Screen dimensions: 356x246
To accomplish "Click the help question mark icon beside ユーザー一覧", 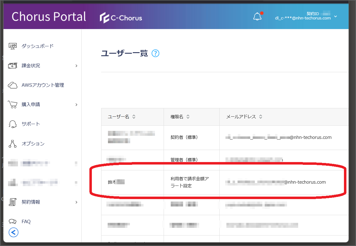I will 155,53.
